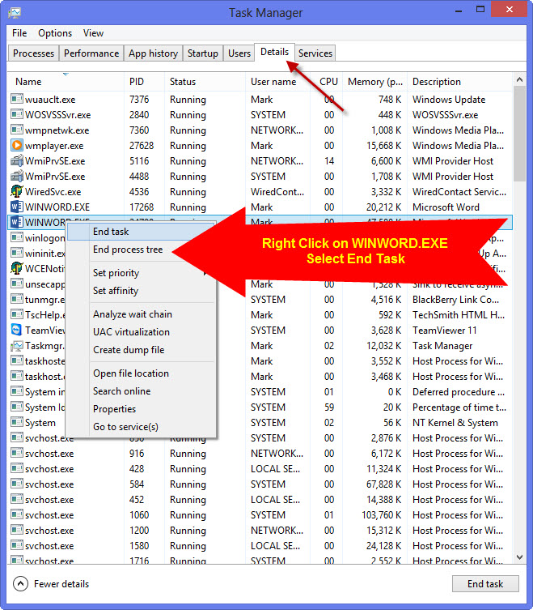533x610 pixels.
Task: Sort by the PID column header
Action: point(145,82)
